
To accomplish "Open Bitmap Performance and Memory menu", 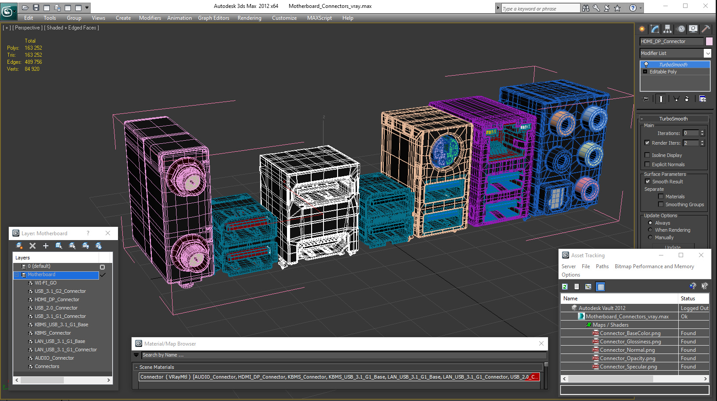I will point(654,266).
